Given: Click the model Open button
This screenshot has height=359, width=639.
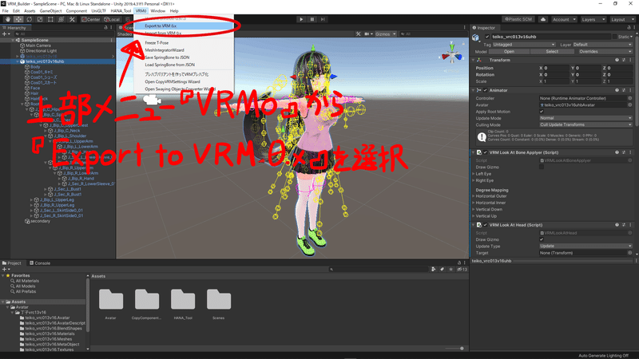Looking at the screenshot, I should pyautogui.click(x=509, y=52).
